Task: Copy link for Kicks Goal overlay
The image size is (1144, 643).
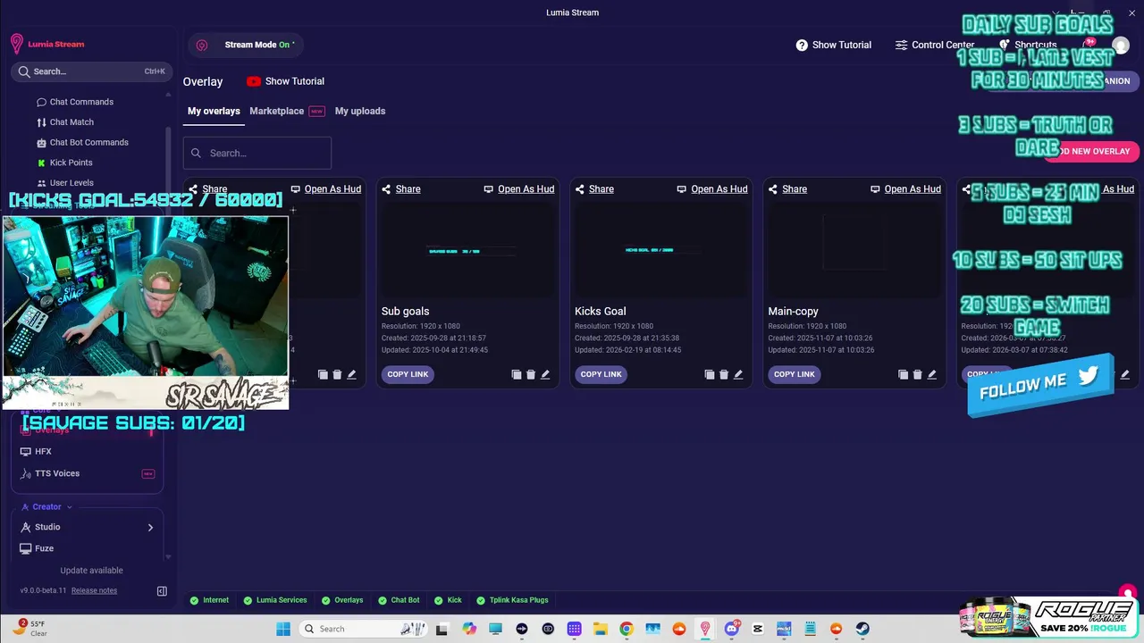Action: point(601,374)
